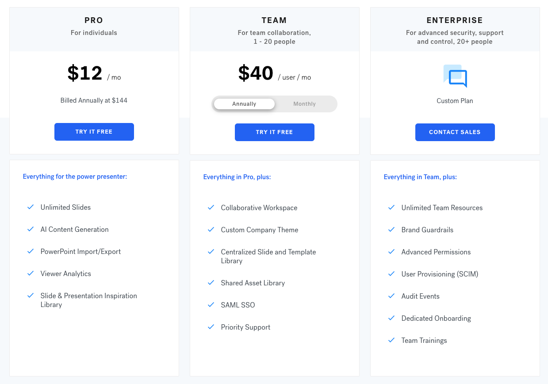Click checkmark beside Collaborative Workspace
The width and height of the screenshot is (548, 384).
(211, 207)
